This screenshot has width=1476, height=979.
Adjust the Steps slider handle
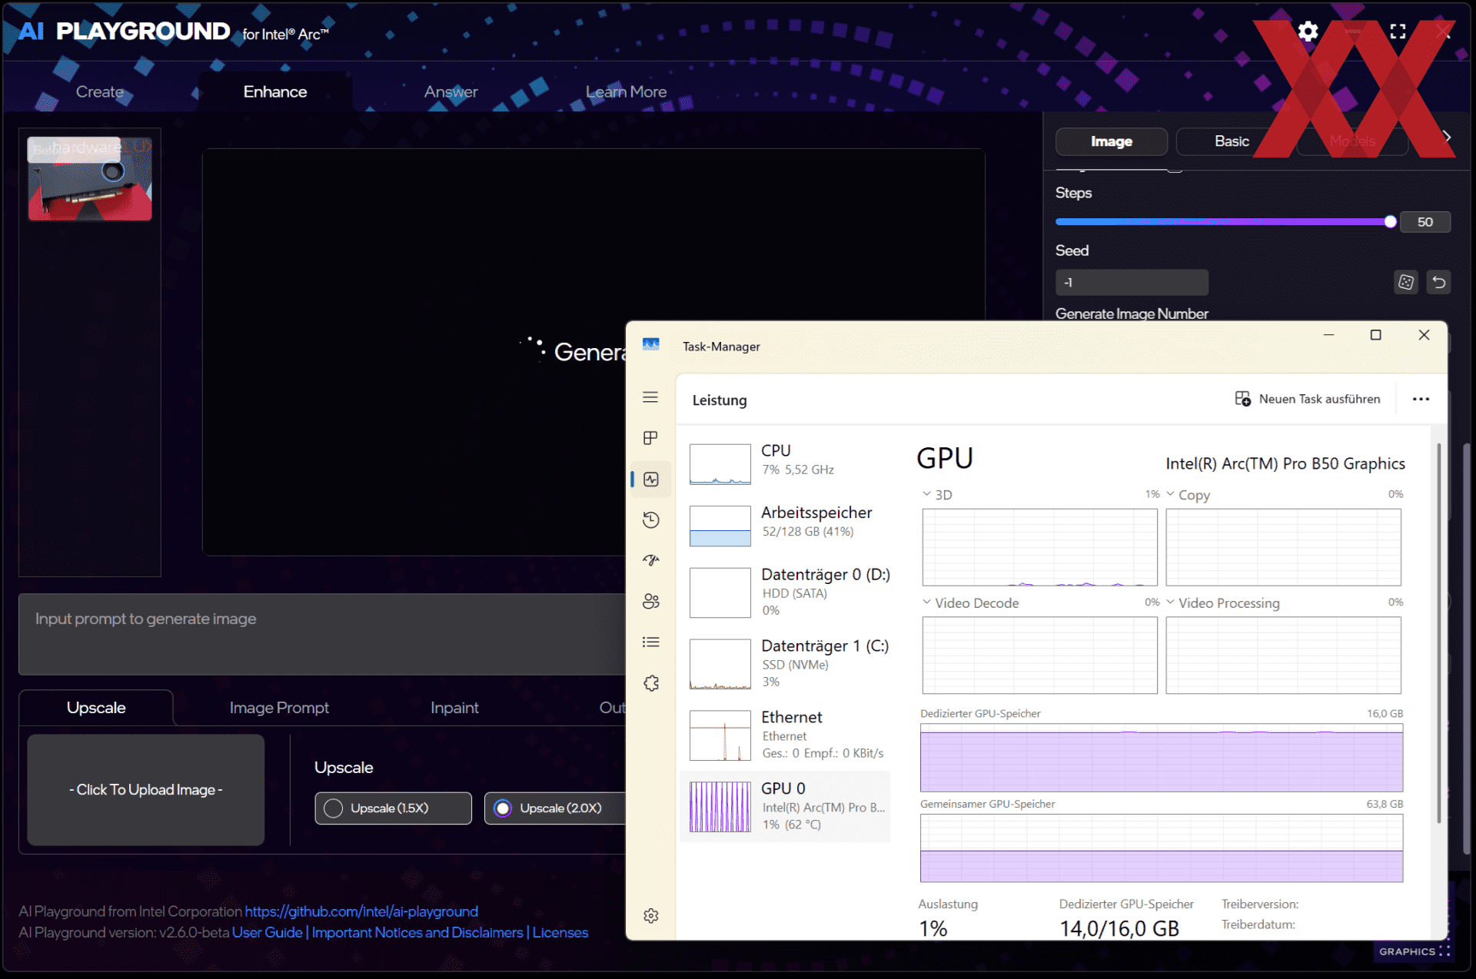pyautogui.click(x=1390, y=222)
